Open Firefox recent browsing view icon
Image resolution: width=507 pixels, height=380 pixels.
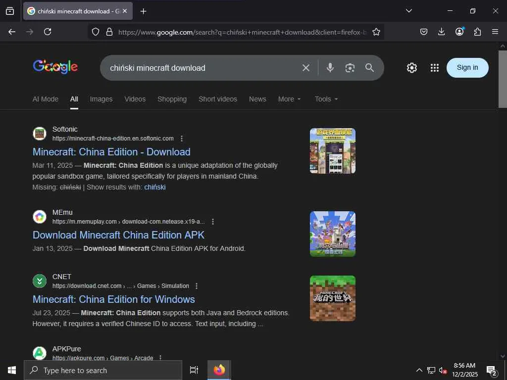10,11
